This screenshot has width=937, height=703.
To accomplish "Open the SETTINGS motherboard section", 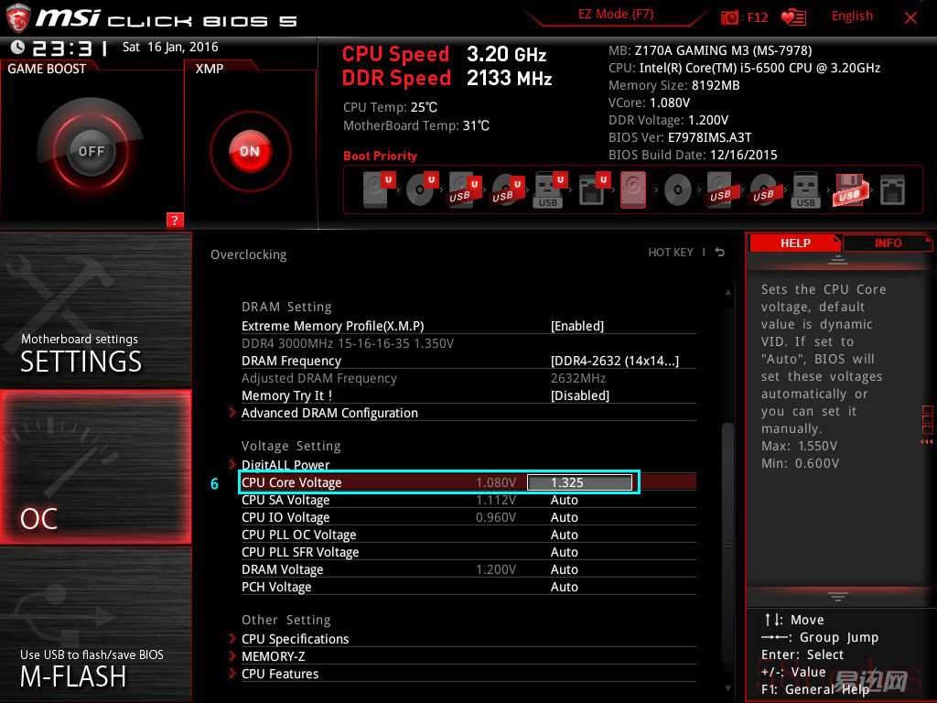I will tap(95, 309).
